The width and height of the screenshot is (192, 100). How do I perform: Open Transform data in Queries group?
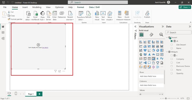[81, 16]
